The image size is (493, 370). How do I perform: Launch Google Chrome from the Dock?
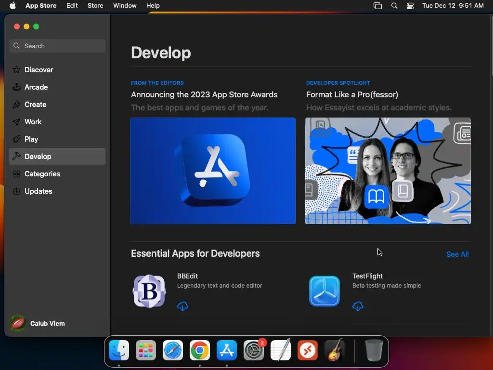[200, 350]
